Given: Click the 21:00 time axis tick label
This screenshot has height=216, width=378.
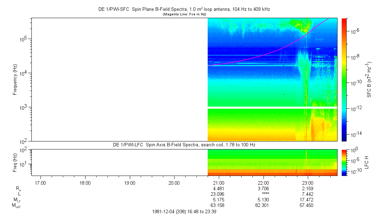Looking at the screenshot, I should point(218,183).
